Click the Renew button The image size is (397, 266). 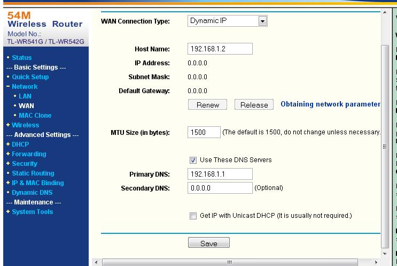207,104
